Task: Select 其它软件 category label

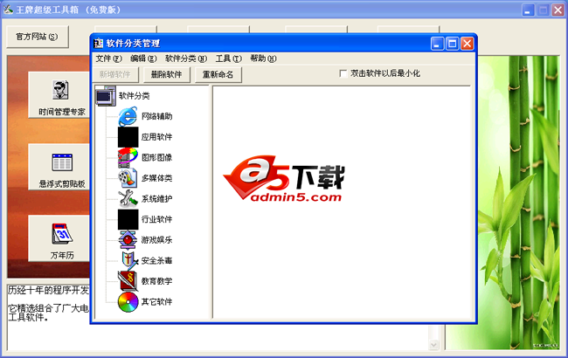Action: [156, 302]
